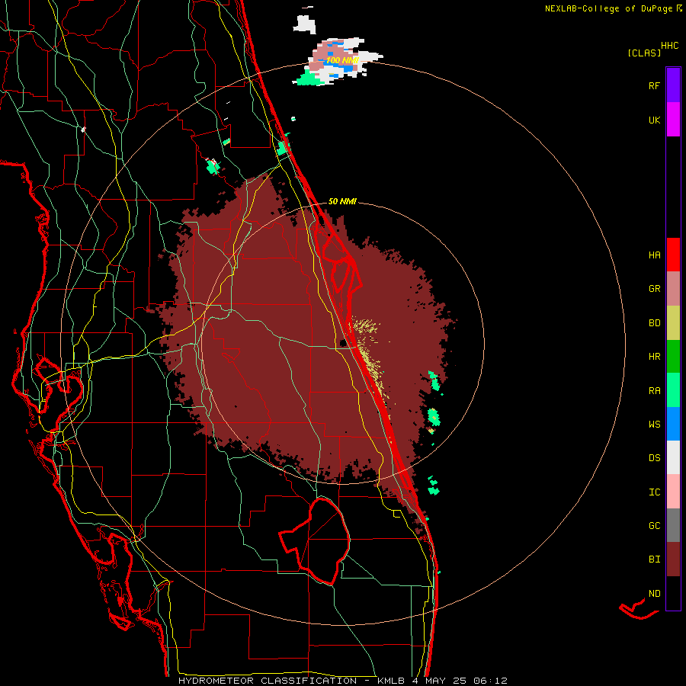Viewport: 686px width, 686px height.
Task: Click the HYDROMETEOR CLASSIFICATION title text
Action: click(267, 681)
